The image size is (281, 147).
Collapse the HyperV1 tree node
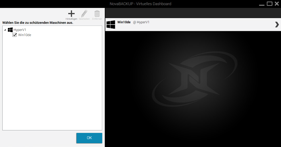point(5,30)
